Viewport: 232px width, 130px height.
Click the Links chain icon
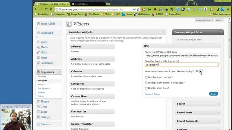coord(38,52)
